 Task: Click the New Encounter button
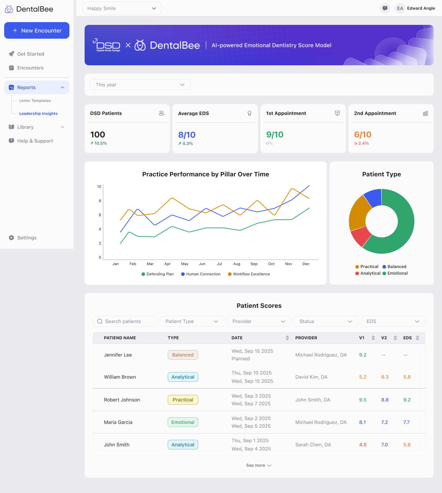[37, 30]
